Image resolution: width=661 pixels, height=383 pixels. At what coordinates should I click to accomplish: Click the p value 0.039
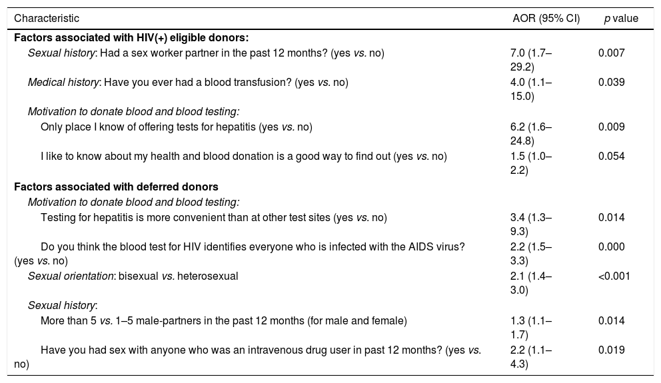pyautogui.click(x=611, y=83)
